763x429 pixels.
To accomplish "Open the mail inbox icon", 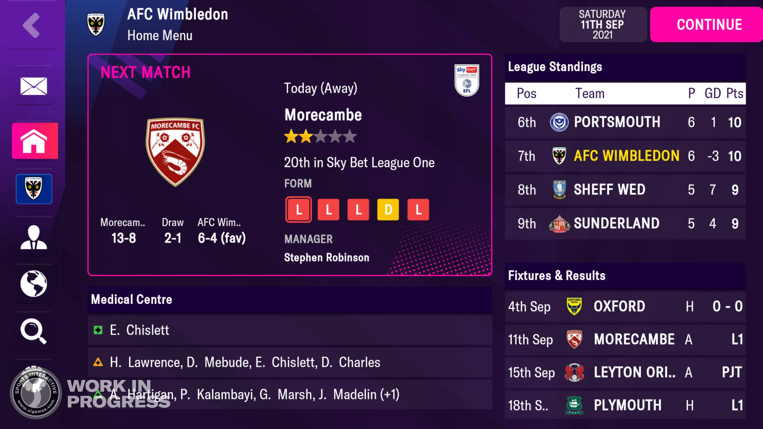I will (34, 86).
